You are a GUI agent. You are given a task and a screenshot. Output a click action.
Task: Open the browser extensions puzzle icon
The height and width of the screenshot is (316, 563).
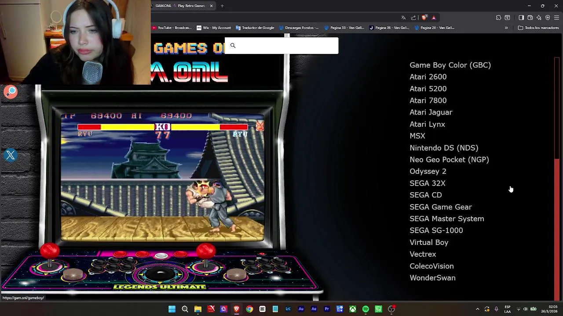point(498,18)
